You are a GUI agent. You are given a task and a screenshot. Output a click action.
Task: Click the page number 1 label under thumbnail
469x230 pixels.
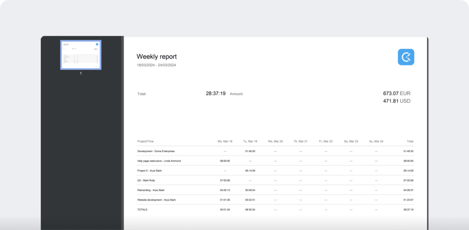pyautogui.click(x=81, y=73)
